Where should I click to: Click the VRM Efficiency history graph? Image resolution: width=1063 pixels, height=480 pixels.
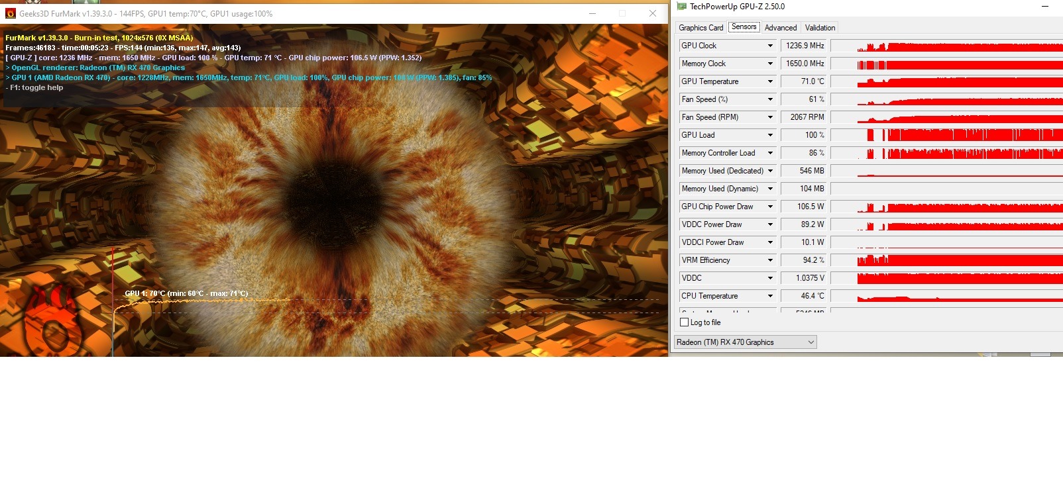pos(947,260)
